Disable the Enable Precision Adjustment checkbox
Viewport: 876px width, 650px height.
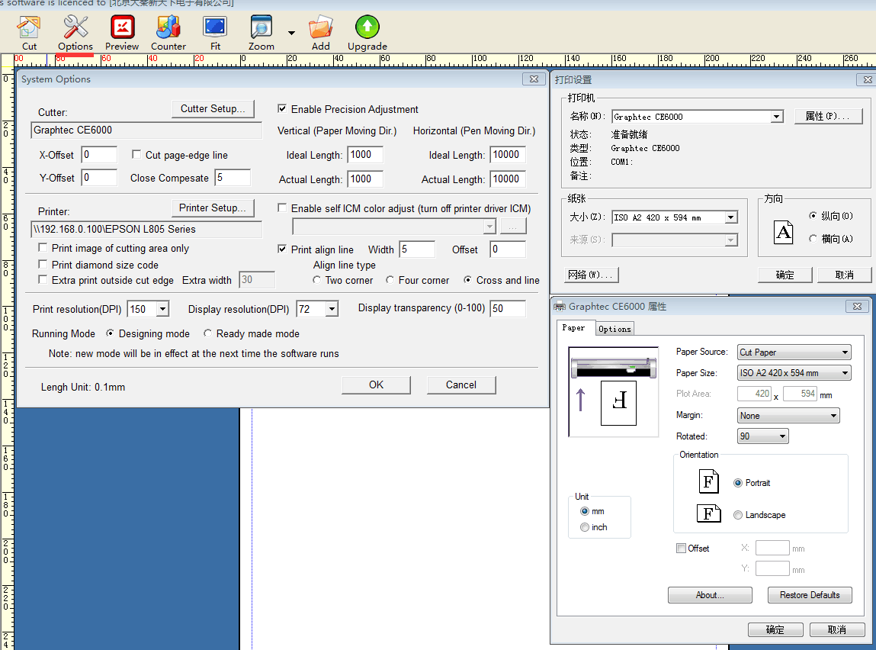coord(283,109)
